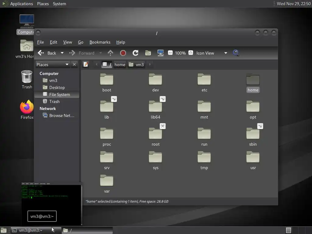Open the Forward history dropdown arrow

(x=101, y=53)
